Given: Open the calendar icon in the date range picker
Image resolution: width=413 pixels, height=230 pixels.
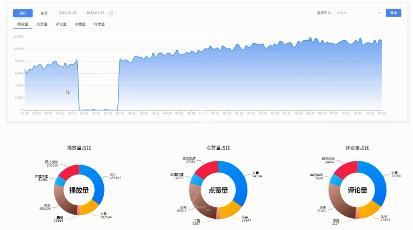Looking at the screenshot, I should click(111, 13).
